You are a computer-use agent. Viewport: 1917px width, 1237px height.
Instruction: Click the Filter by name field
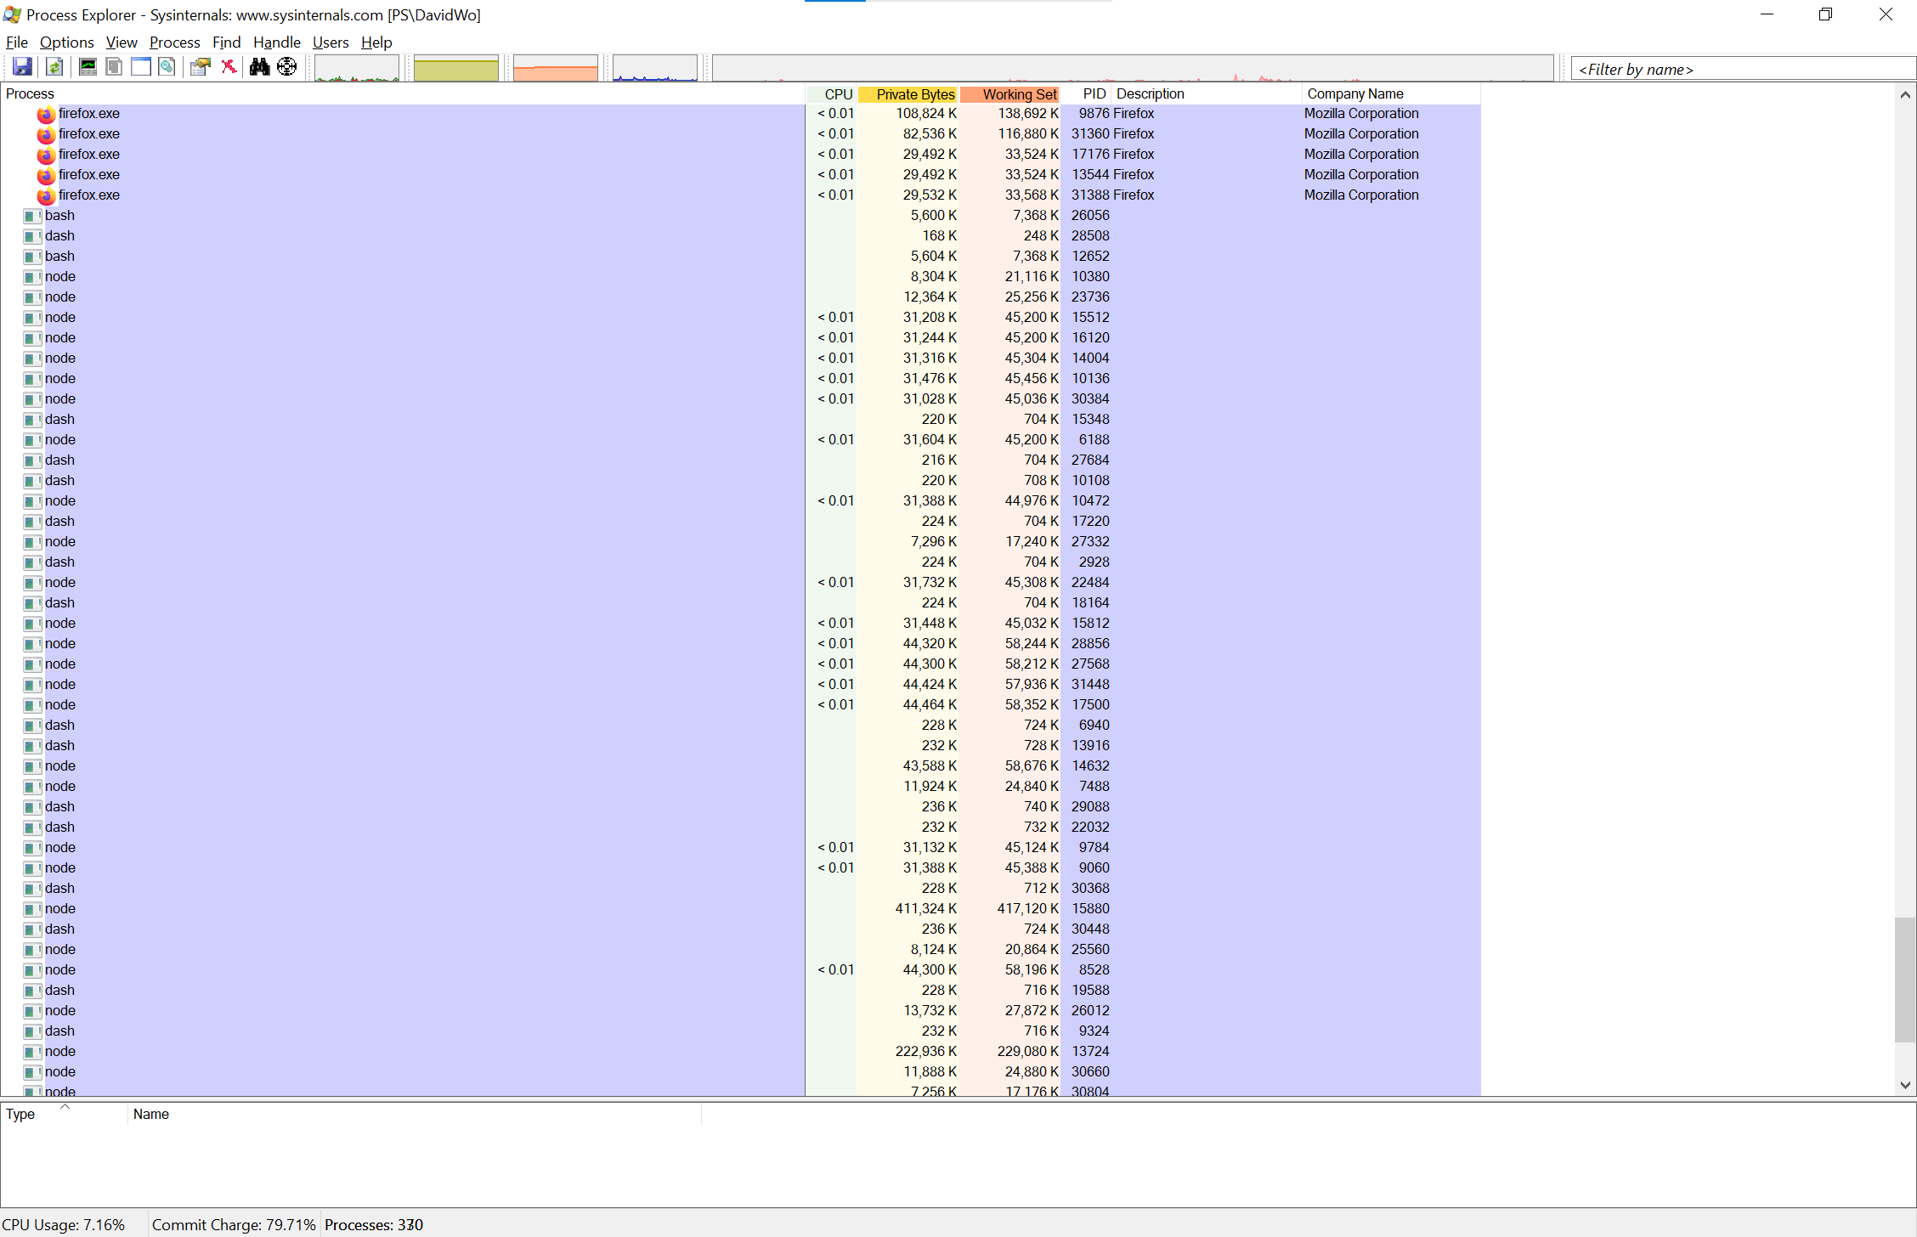[x=1744, y=70]
